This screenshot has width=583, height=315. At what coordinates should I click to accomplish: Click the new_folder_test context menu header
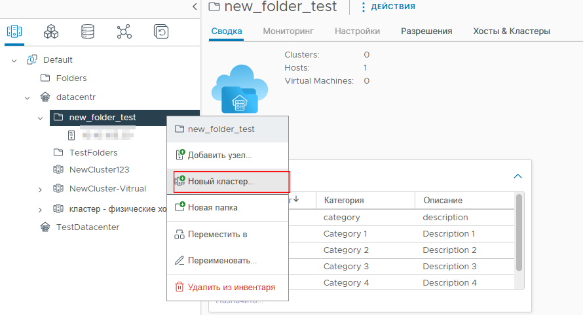tap(227, 129)
